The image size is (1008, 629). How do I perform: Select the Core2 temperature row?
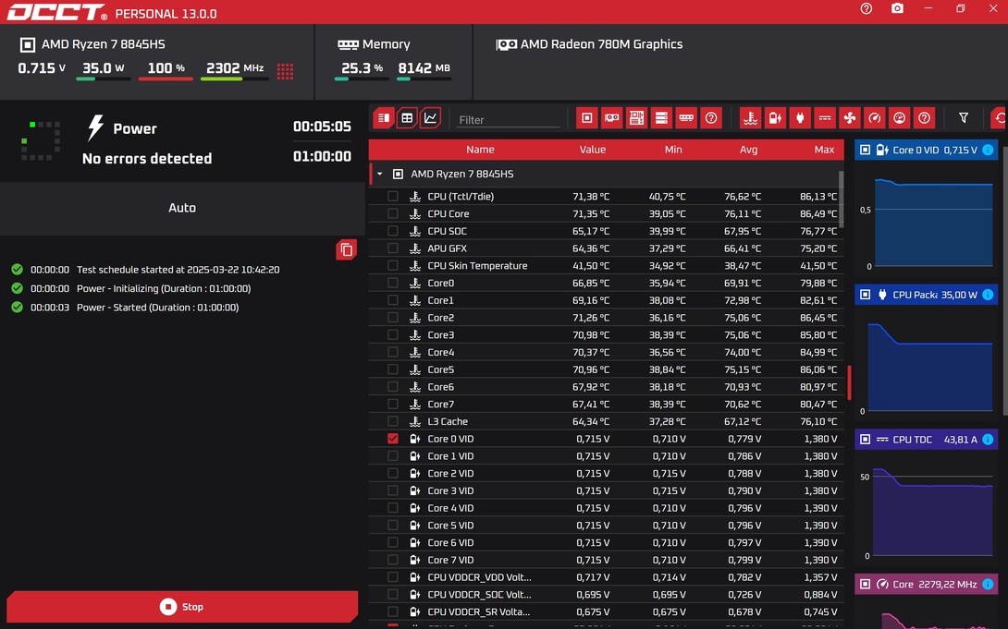(x=607, y=318)
